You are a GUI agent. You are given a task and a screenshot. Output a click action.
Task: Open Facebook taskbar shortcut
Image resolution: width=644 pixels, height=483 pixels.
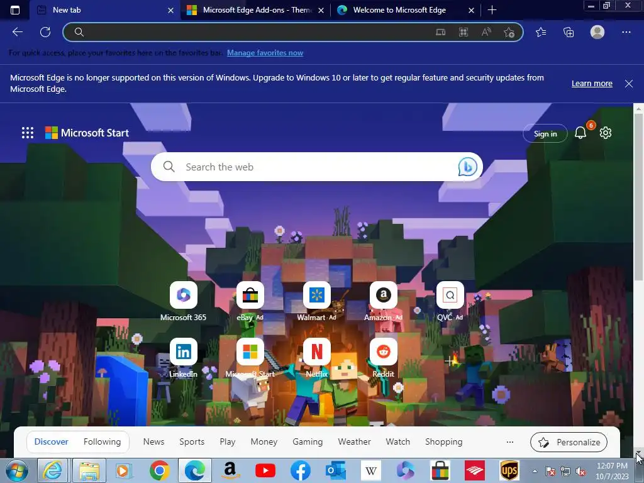tap(300, 470)
